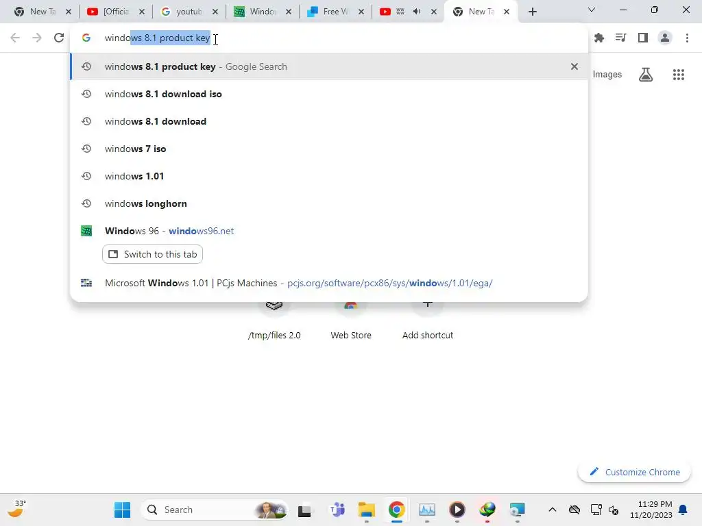This screenshot has width=702, height=526.
Task: Mute the audio-playing tab speaker icon
Action: [x=417, y=12]
